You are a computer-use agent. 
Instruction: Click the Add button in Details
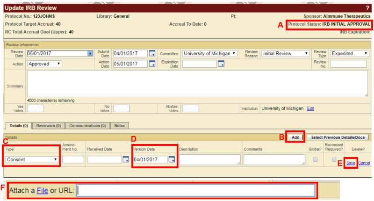click(x=295, y=137)
